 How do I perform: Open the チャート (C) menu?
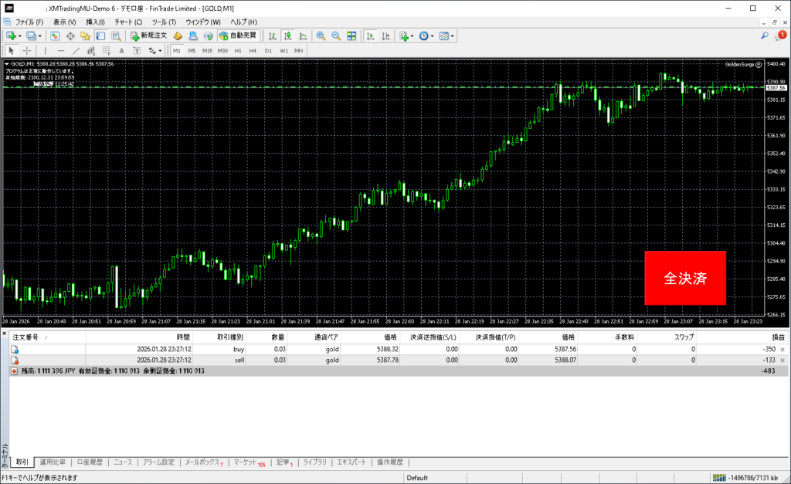pos(127,22)
